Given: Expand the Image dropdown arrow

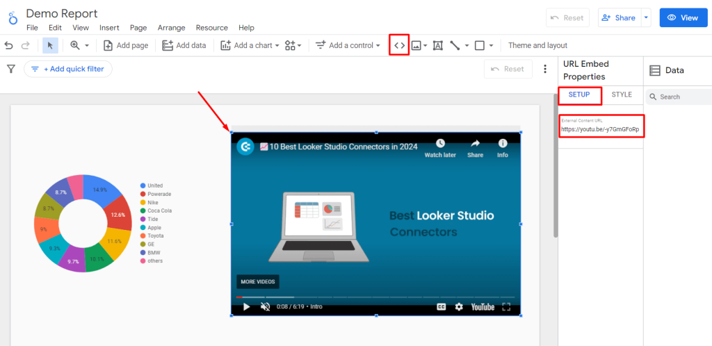Looking at the screenshot, I should (x=426, y=46).
